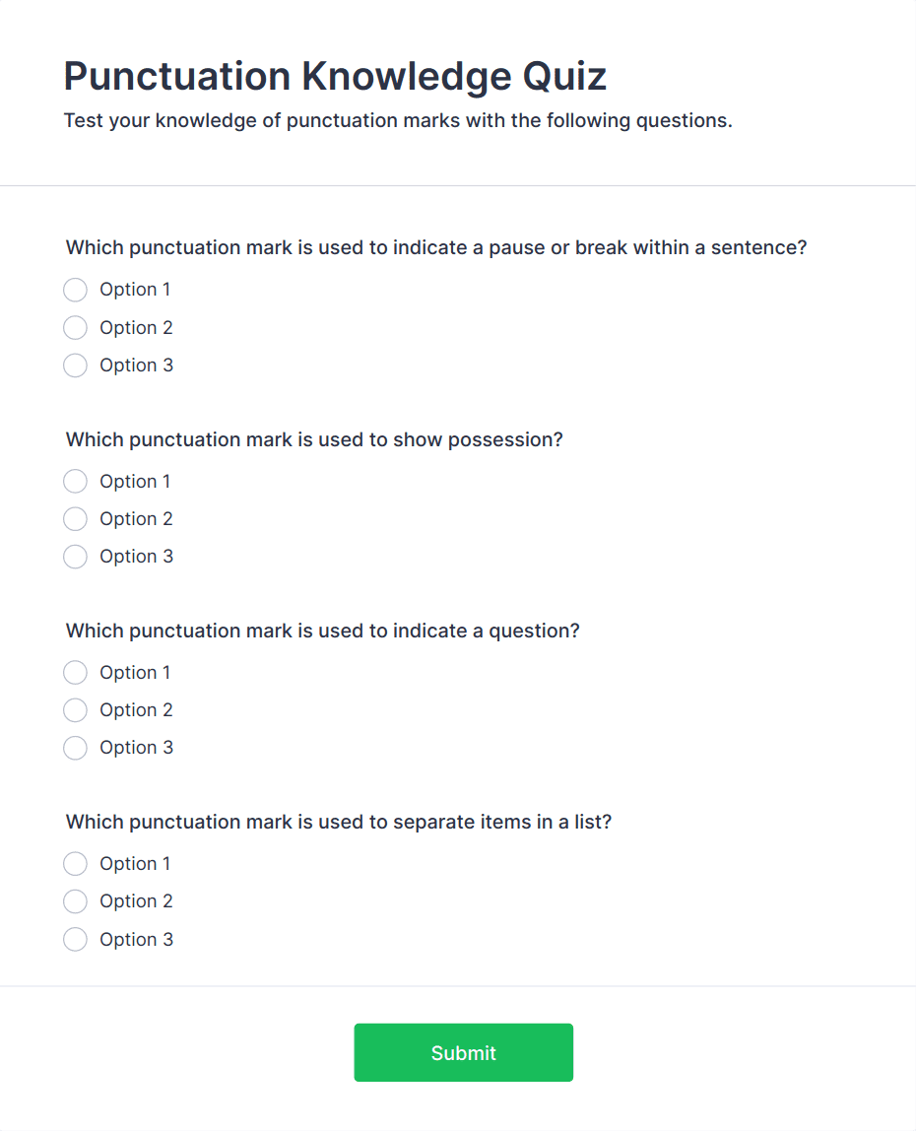Select Option 1 for the pause question
This screenshot has height=1131, width=916.
[x=75, y=290]
